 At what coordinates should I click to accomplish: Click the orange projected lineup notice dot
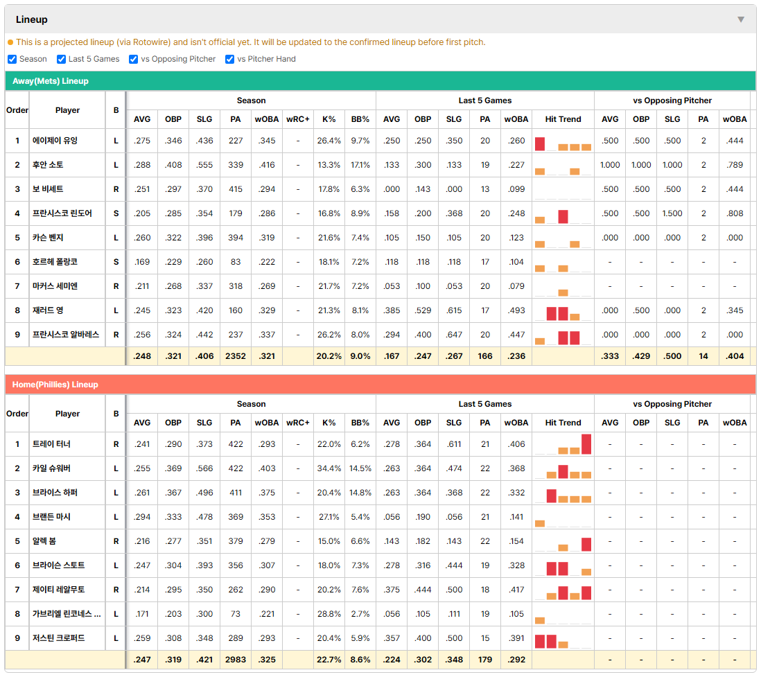(x=10, y=42)
